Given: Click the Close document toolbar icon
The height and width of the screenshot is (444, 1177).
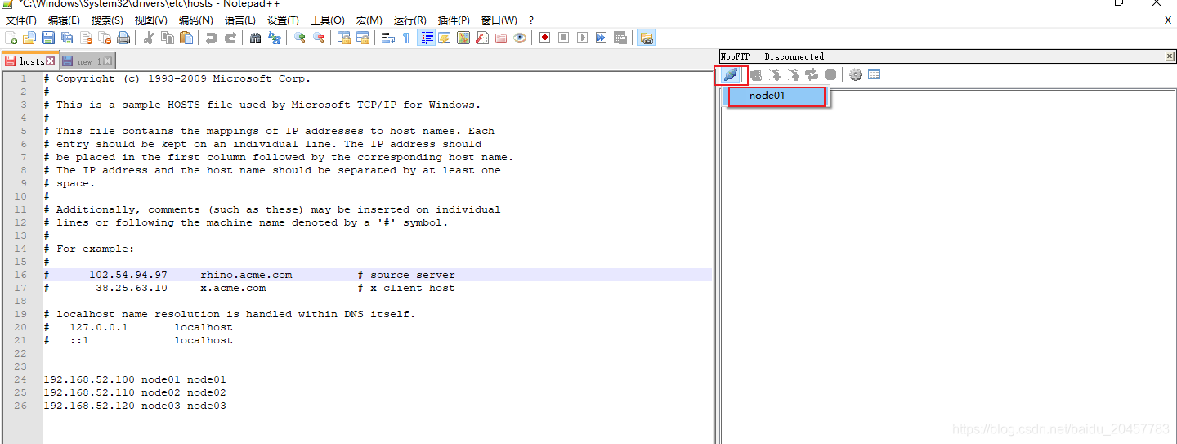Looking at the screenshot, I should (x=86, y=38).
